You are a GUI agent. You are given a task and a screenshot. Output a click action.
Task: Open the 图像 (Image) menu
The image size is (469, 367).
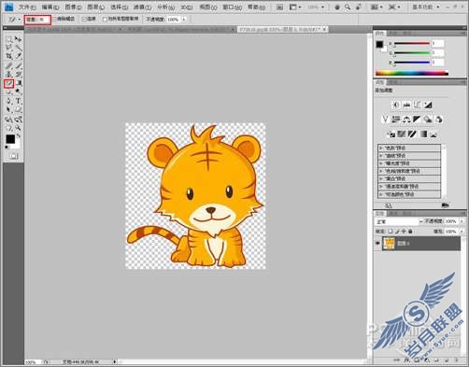tap(73, 7)
